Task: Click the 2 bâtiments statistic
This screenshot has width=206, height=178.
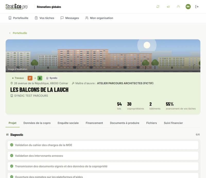Action: tap(155, 106)
